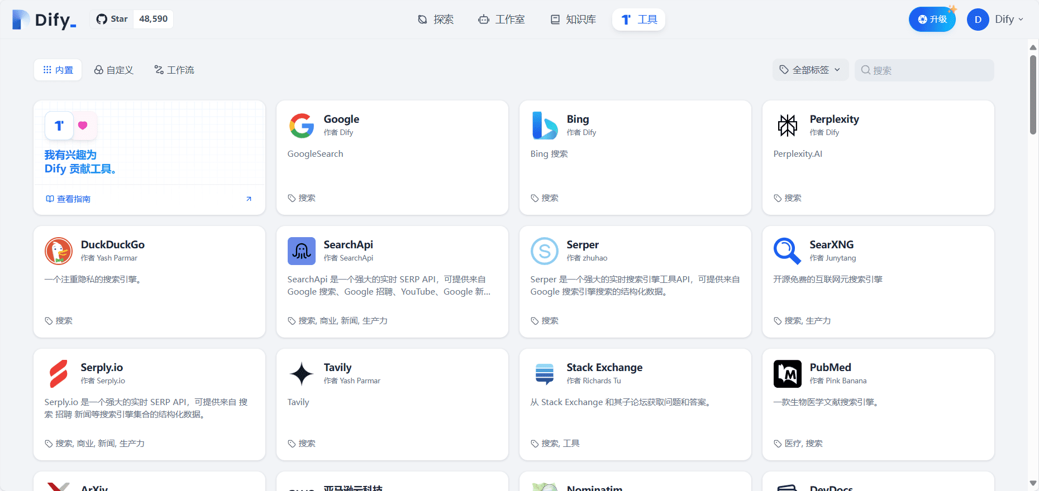Screen dimensions: 1039x491
Task: Open the Dify account dropdown menu
Action: pos(1009,20)
